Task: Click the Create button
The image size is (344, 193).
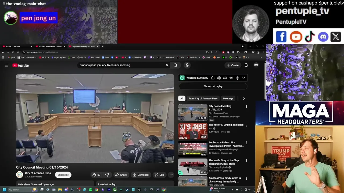Action: 232,65
